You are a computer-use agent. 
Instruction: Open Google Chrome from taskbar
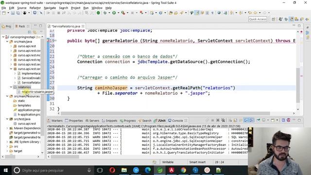click(x=184, y=170)
